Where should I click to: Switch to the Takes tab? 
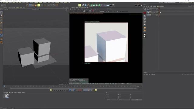(x=149, y=5)
